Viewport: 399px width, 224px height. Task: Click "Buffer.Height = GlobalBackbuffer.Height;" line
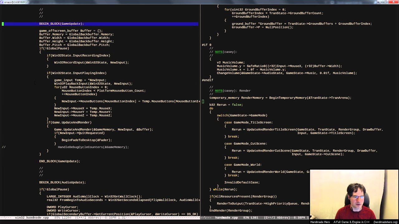tap(76, 41)
